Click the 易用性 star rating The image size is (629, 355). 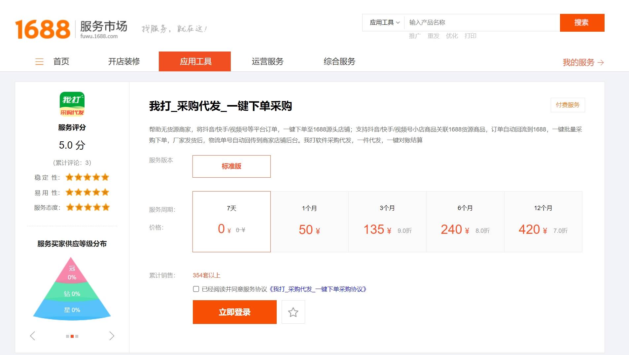[87, 192]
